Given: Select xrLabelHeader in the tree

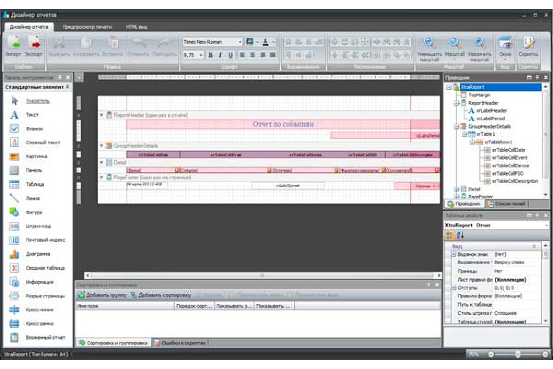Looking at the screenshot, I should [x=492, y=111].
